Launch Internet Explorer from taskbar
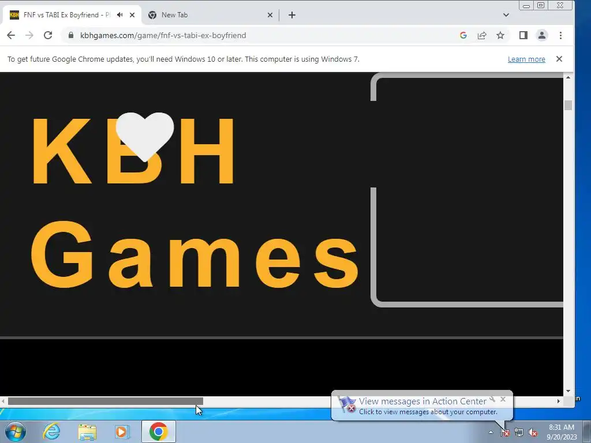Screen dimensions: 591x443 tap(51, 431)
